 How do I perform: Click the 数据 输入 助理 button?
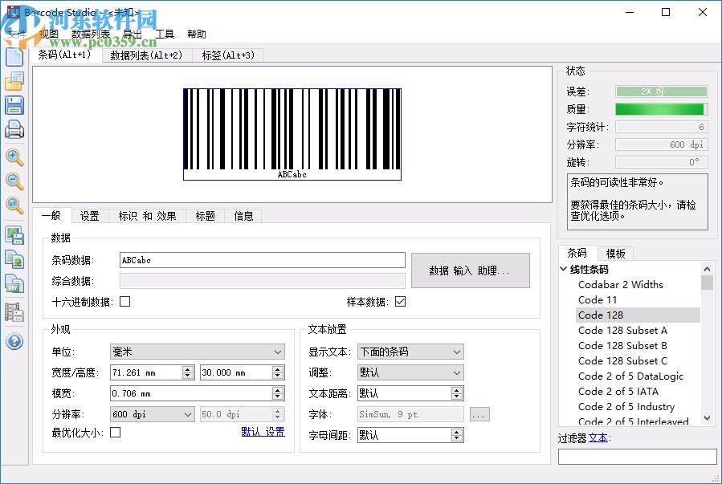pos(469,270)
